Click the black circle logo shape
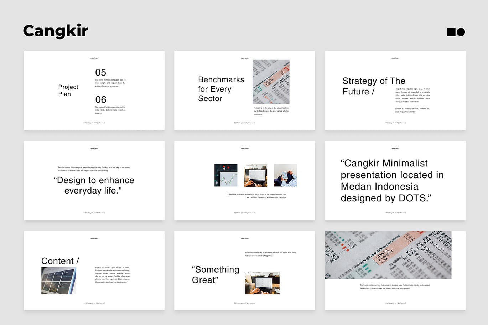 coord(461,32)
